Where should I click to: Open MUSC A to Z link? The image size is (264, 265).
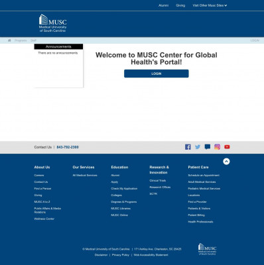tap(42, 202)
